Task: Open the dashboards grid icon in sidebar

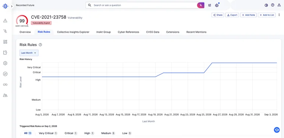Action: click(x=5, y=42)
